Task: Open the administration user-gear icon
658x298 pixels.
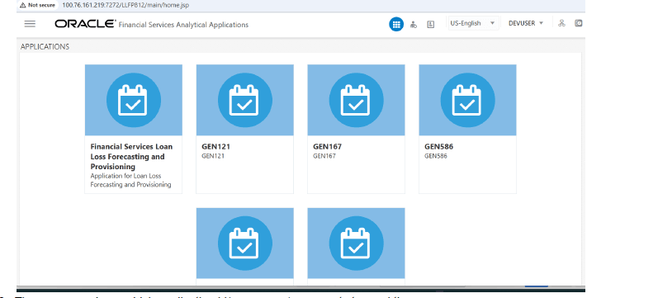Action: coord(414,24)
